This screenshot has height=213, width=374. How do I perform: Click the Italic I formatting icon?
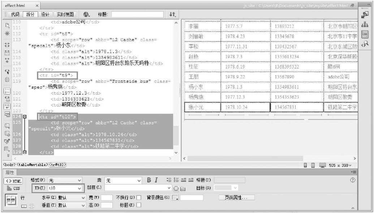[156, 180]
